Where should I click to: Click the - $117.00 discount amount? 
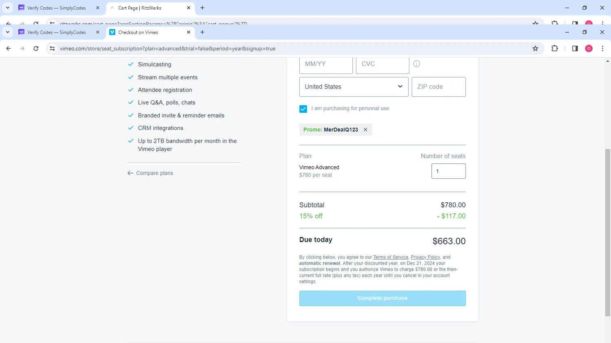click(x=451, y=216)
